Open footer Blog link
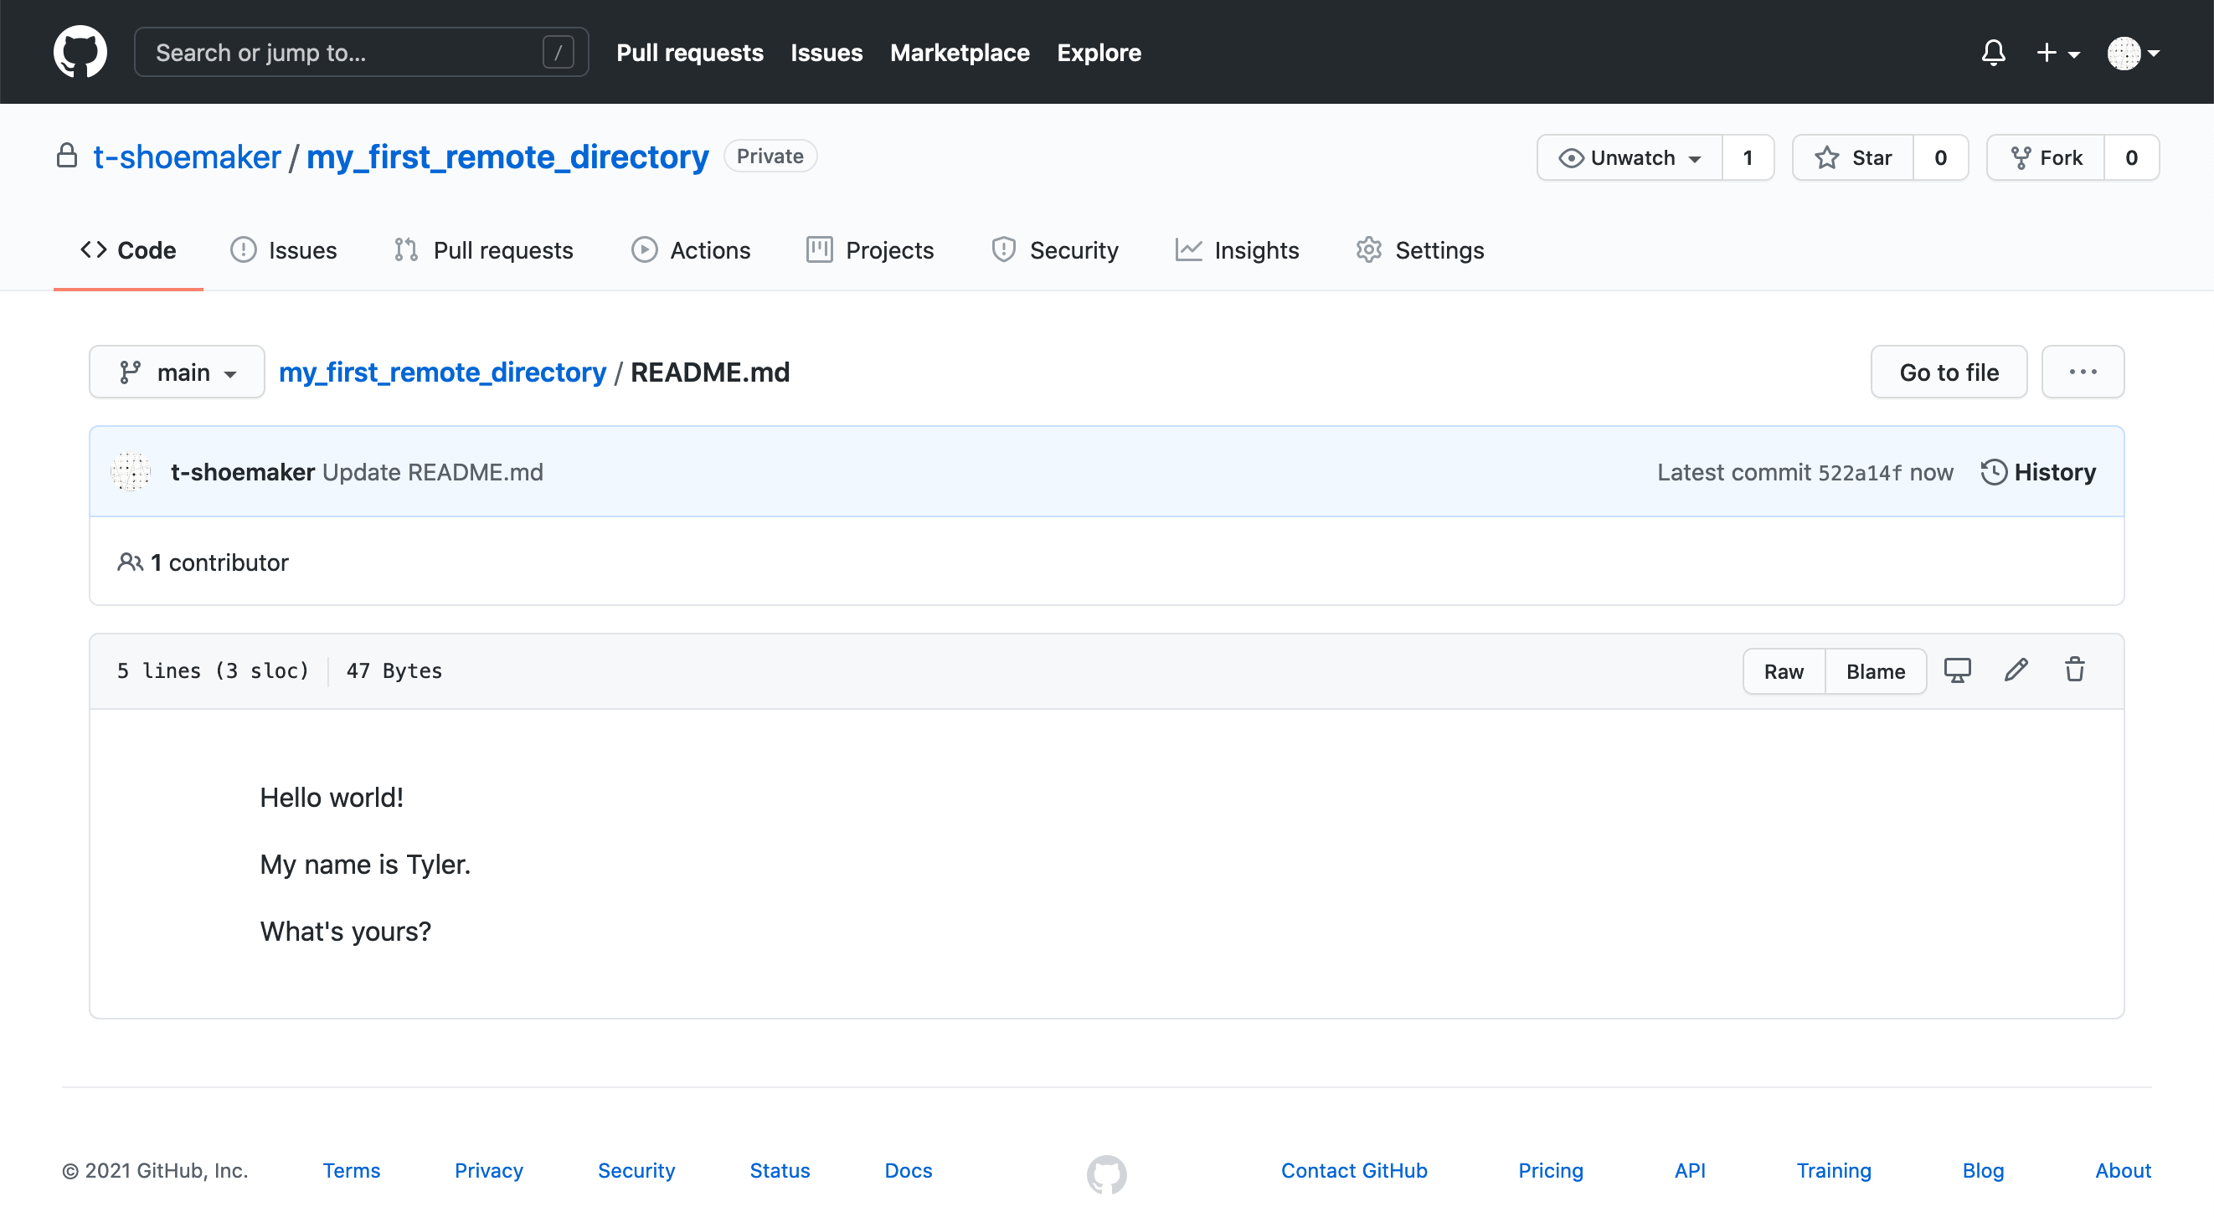Image resolution: width=2214 pixels, height=1217 pixels. 1983,1171
